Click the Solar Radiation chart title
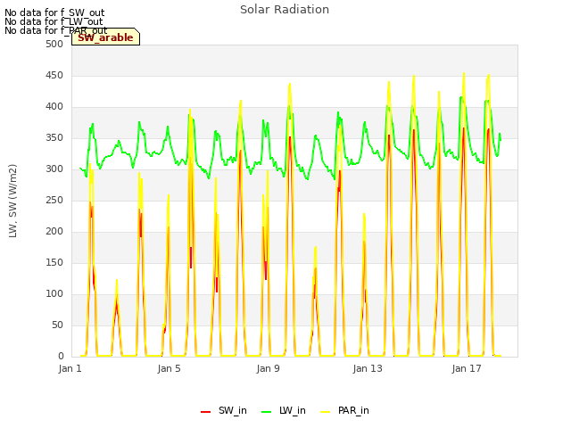 (x=285, y=10)
